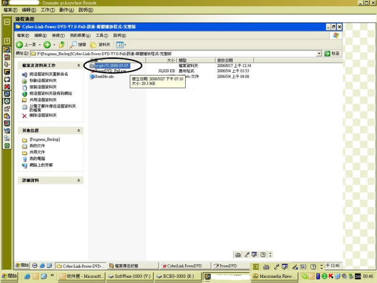377x283 pixels.
Task: Collapse the 其他位置 panel
Action: point(79,131)
